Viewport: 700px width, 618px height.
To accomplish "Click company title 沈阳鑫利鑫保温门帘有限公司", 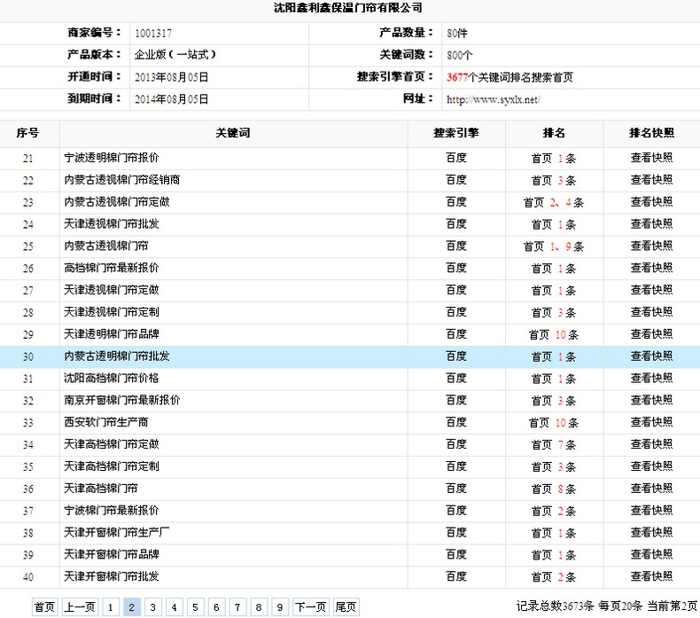I will [x=347, y=8].
